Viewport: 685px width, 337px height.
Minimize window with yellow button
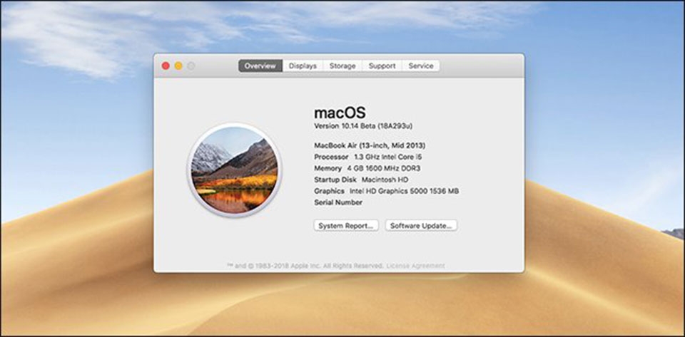(178, 66)
